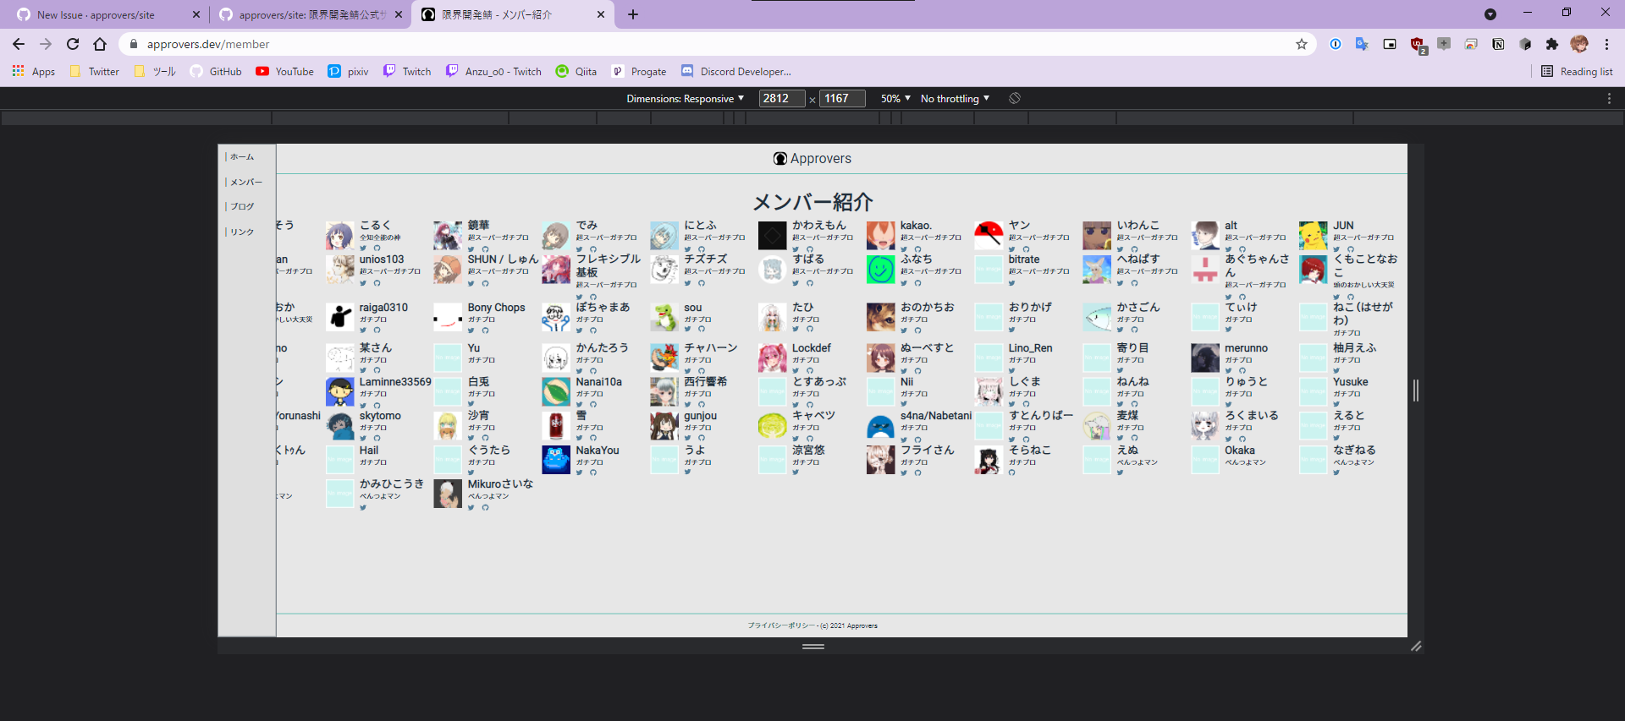Click NakaYou's blue avatar

556,460
